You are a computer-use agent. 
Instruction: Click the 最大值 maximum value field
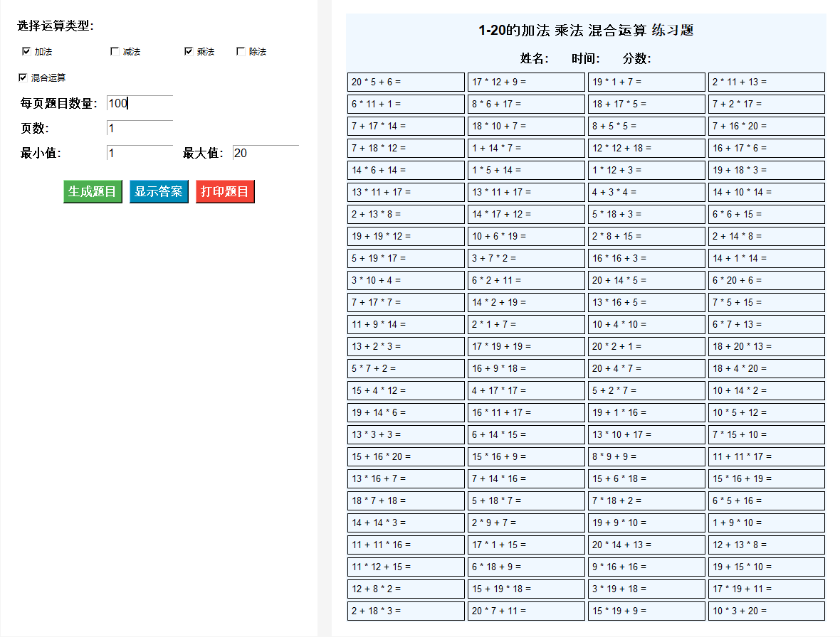click(x=265, y=153)
